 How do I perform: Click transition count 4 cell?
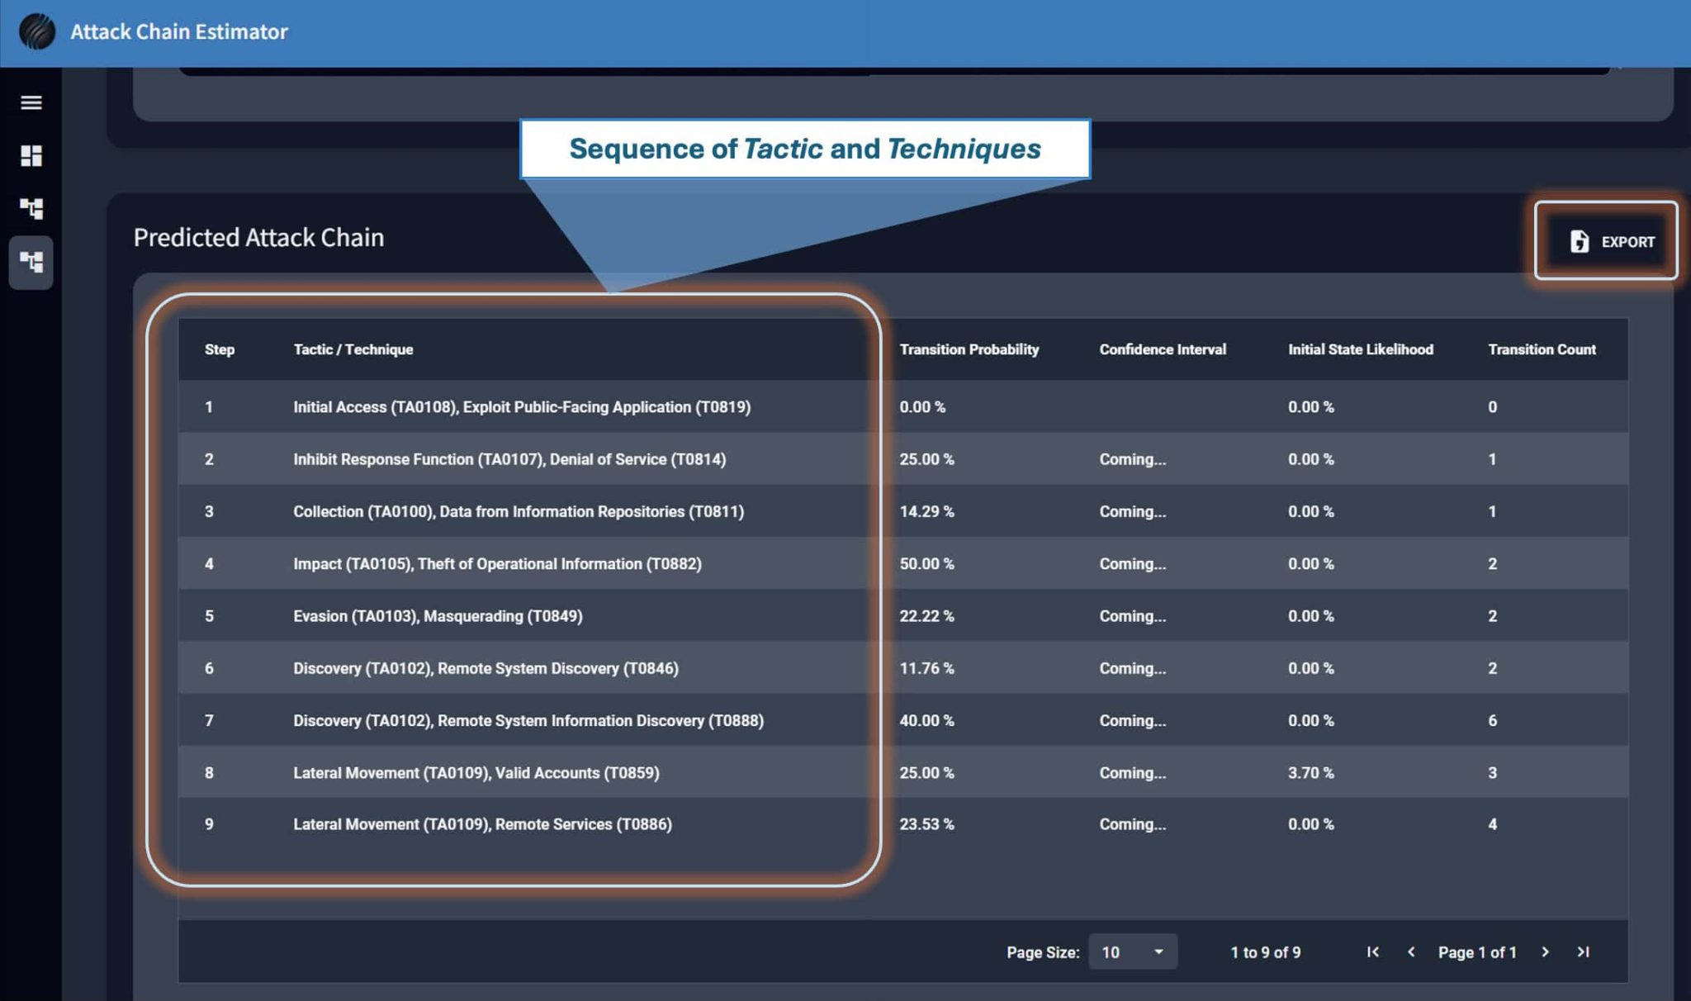1492,823
